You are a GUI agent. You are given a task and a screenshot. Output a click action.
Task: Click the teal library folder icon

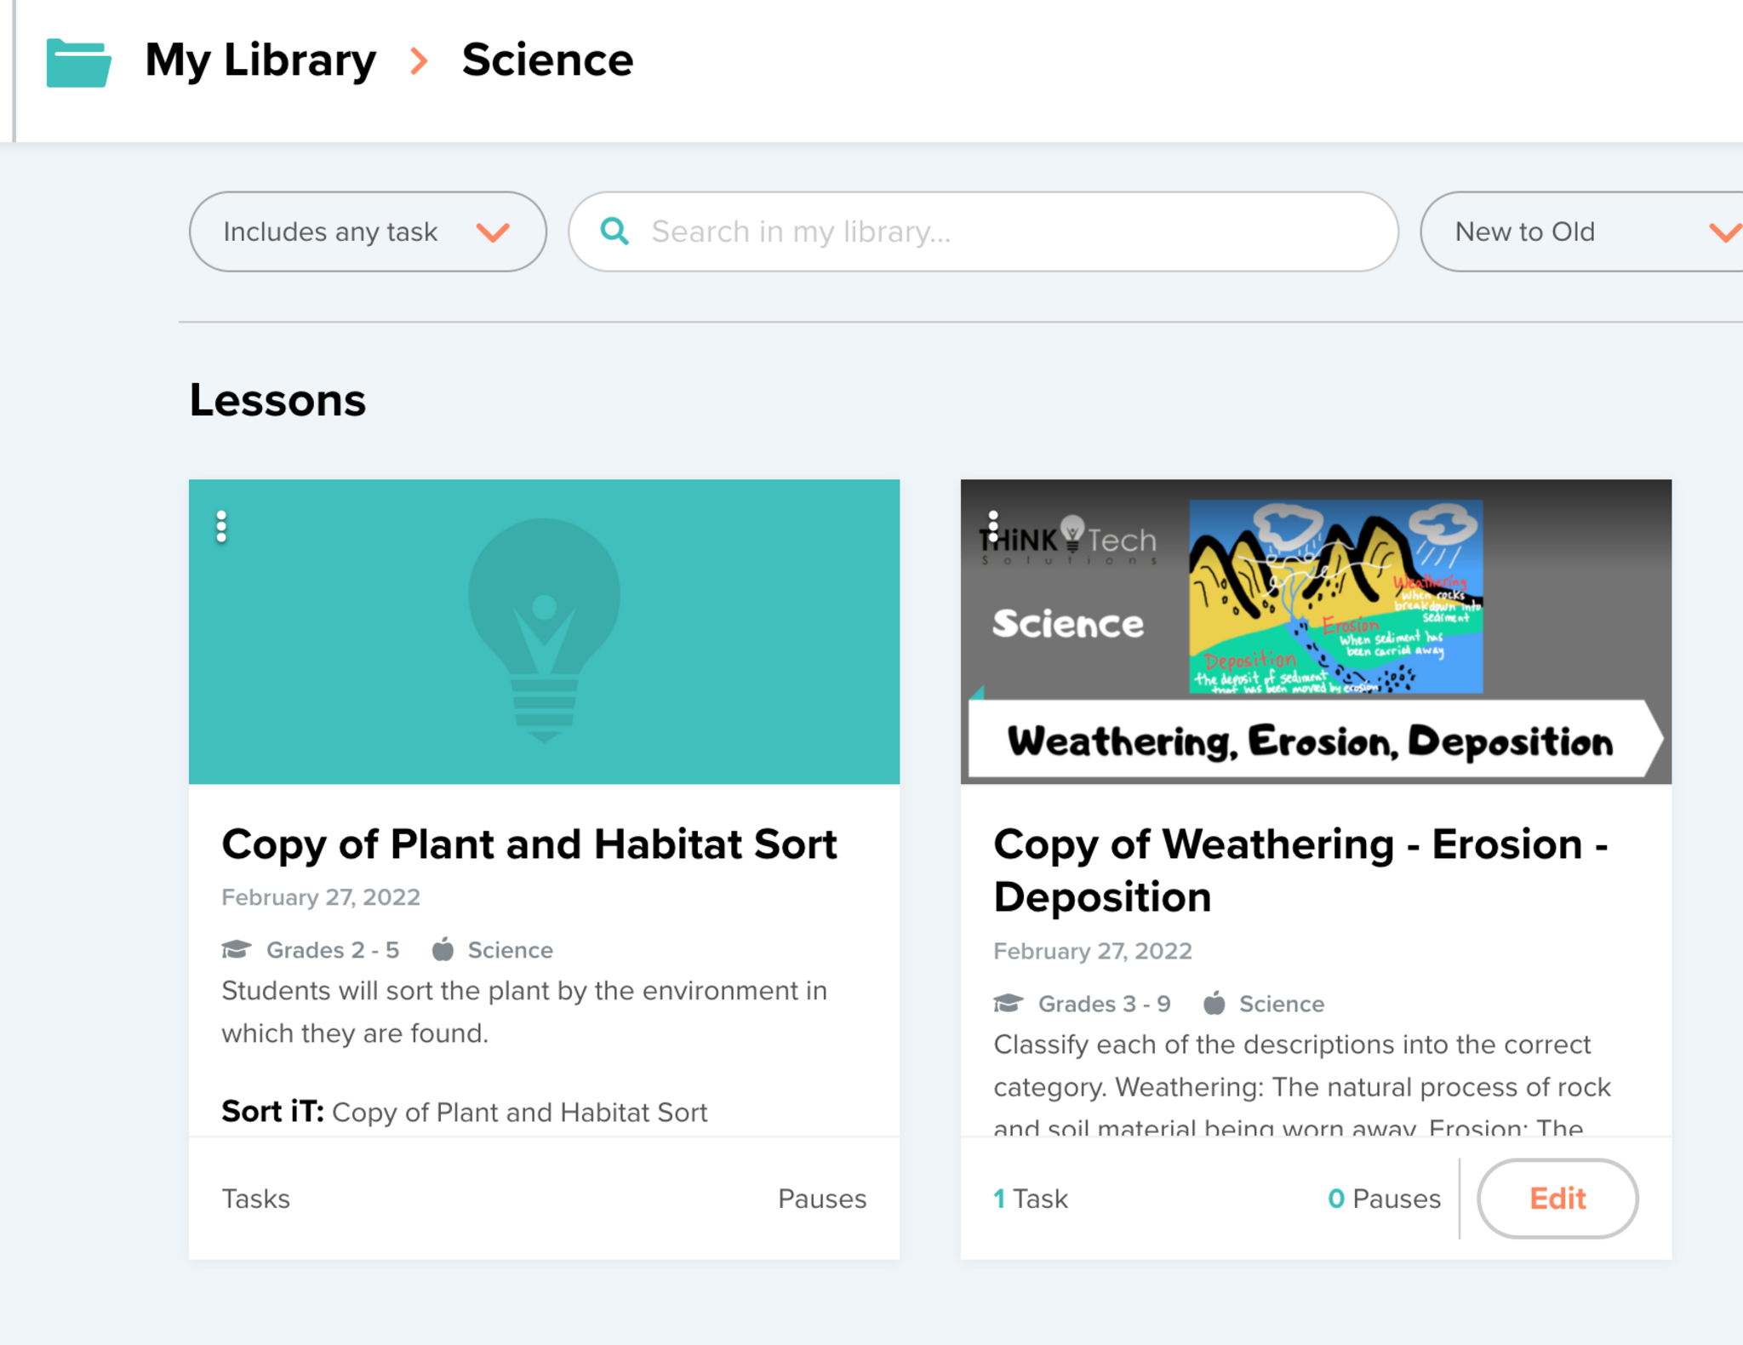coord(78,62)
